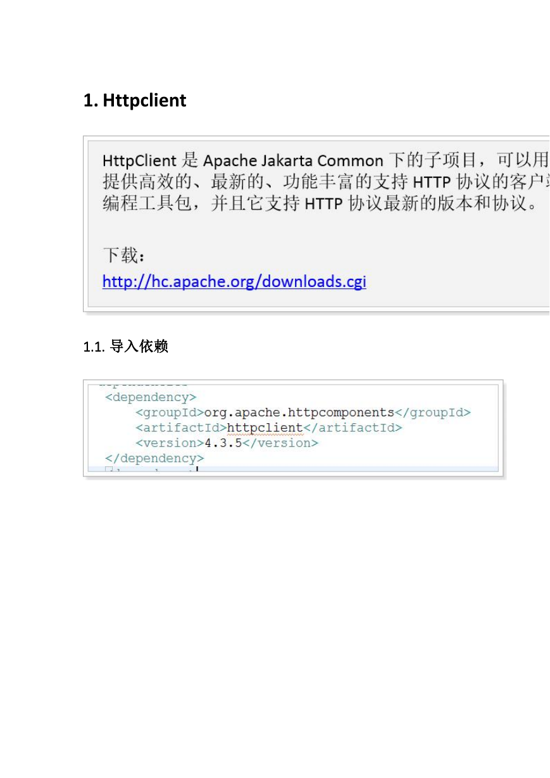Click the closing </version> tag
This screenshot has height=778, width=550.
280,443
